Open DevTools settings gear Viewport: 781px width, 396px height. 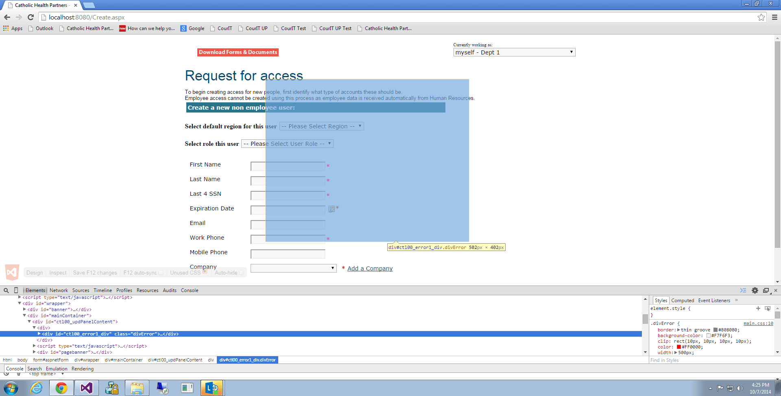click(x=755, y=290)
